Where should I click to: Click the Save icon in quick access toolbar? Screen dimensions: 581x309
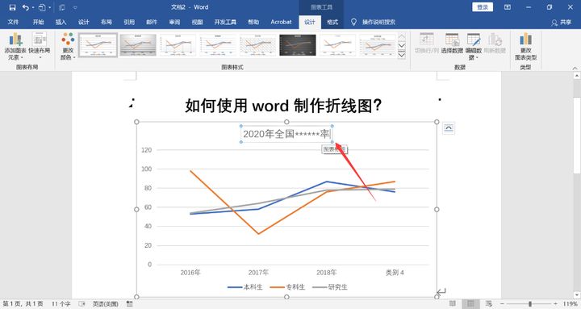point(13,7)
